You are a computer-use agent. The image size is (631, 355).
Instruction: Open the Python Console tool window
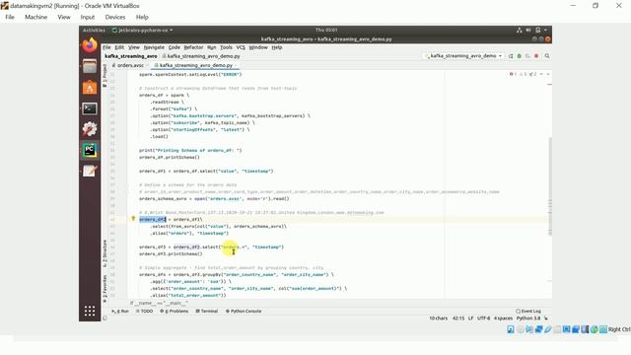[x=244, y=312]
